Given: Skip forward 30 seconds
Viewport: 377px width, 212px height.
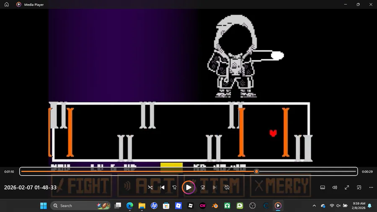Looking at the screenshot, I should (203, 187).
